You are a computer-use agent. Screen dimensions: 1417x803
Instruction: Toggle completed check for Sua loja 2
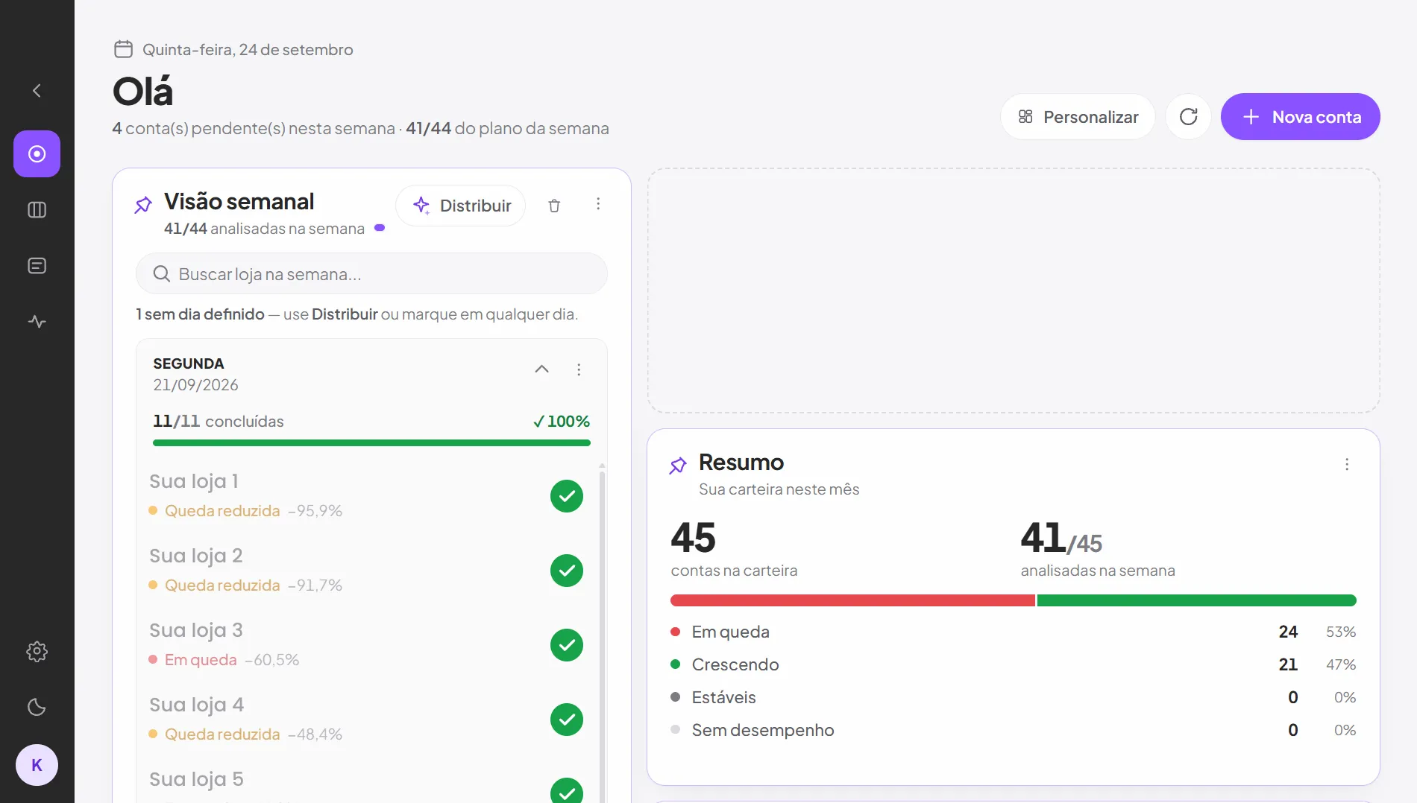(x=567, y=571)
